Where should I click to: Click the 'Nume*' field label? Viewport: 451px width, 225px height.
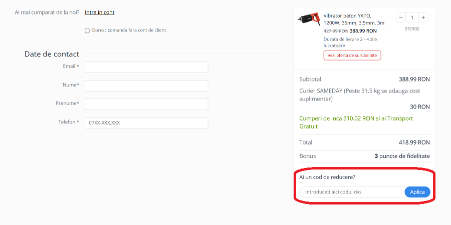pos(71,85)
